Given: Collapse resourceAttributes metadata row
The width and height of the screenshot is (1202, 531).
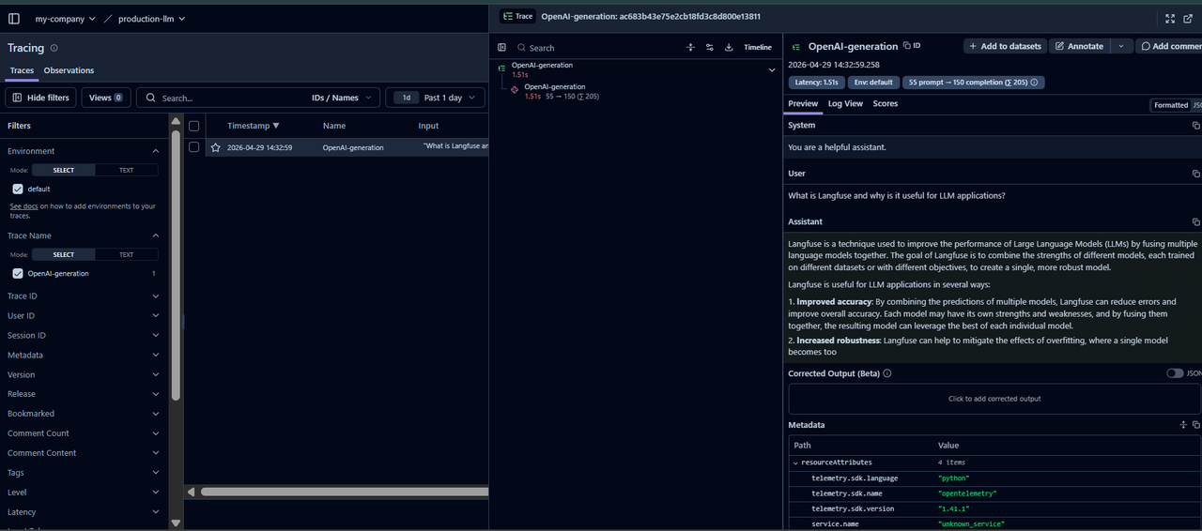Looking at the screenshot, I should coord(796,463).
